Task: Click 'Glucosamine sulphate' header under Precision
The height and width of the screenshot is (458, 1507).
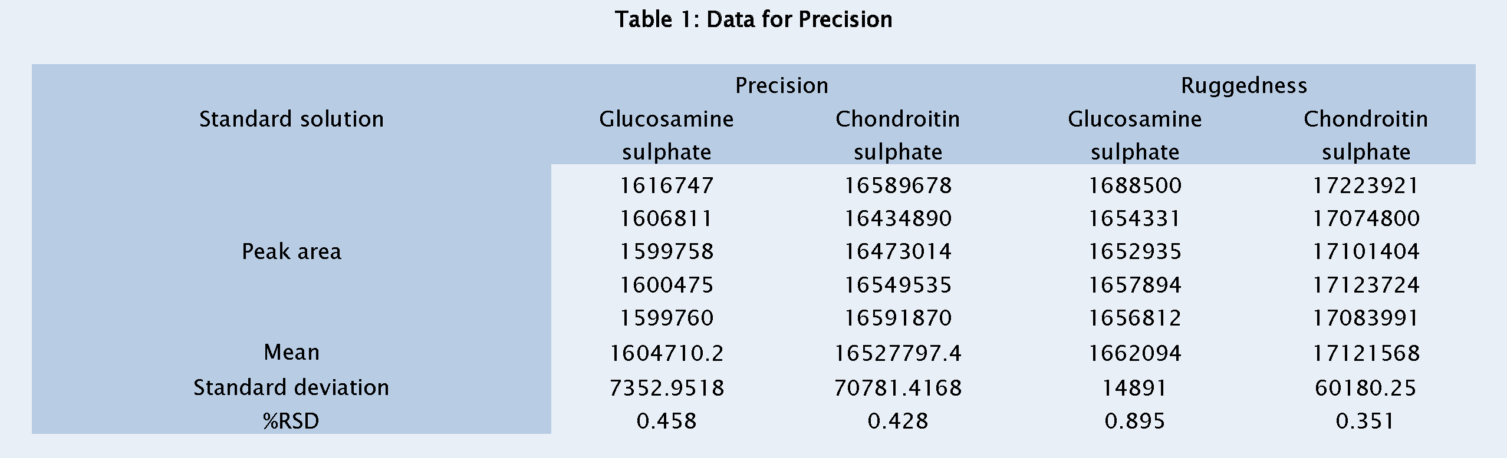Action: tap(666, 135)
